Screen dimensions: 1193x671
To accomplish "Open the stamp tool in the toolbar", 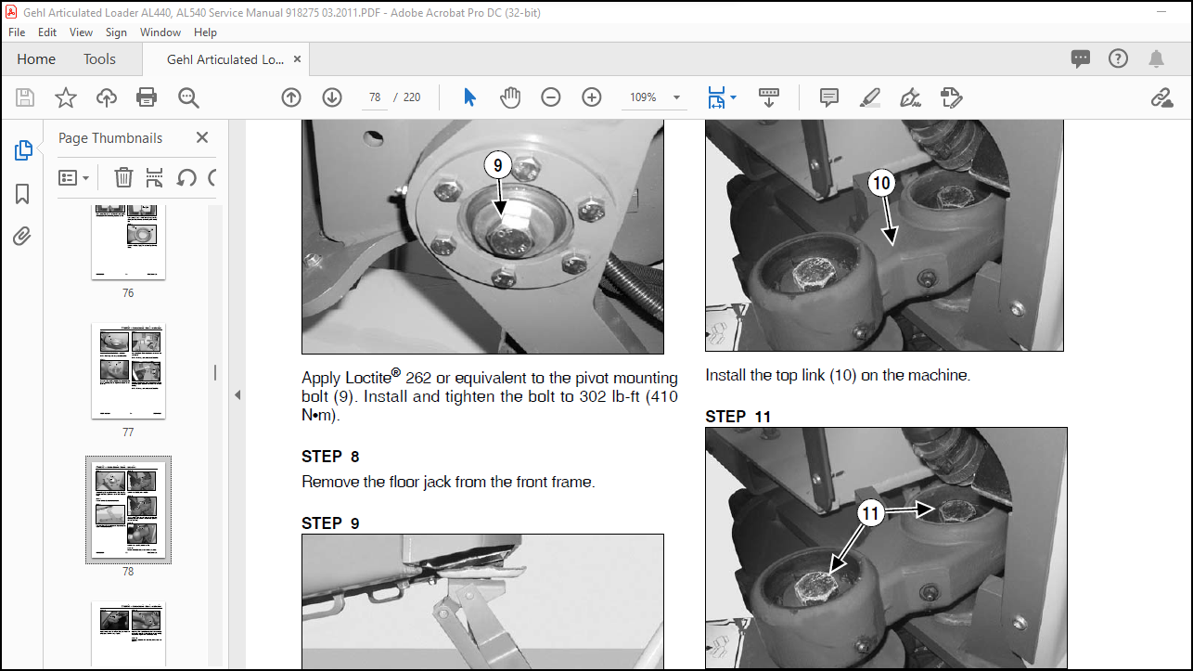I will [x=951, y=97].
